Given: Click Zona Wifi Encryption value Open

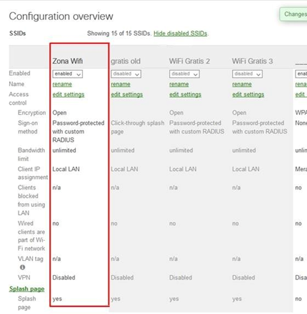Looking at the screenshot, I should coord(60,113).
